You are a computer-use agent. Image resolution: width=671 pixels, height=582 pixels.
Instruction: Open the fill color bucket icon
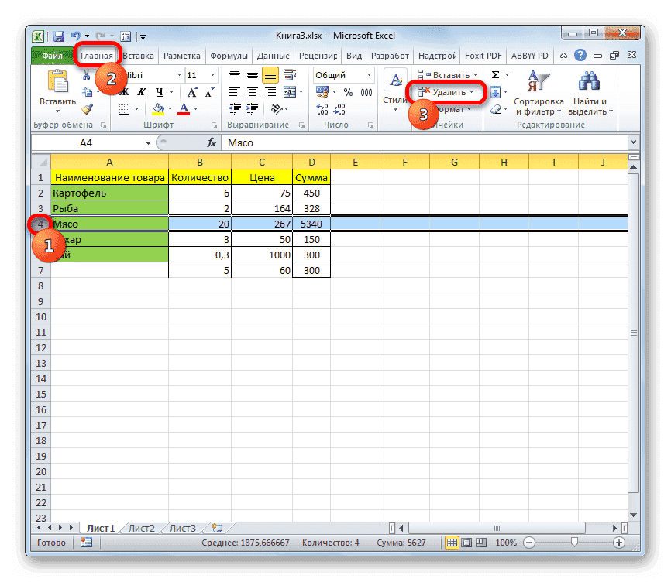click(x=160, y=108)
